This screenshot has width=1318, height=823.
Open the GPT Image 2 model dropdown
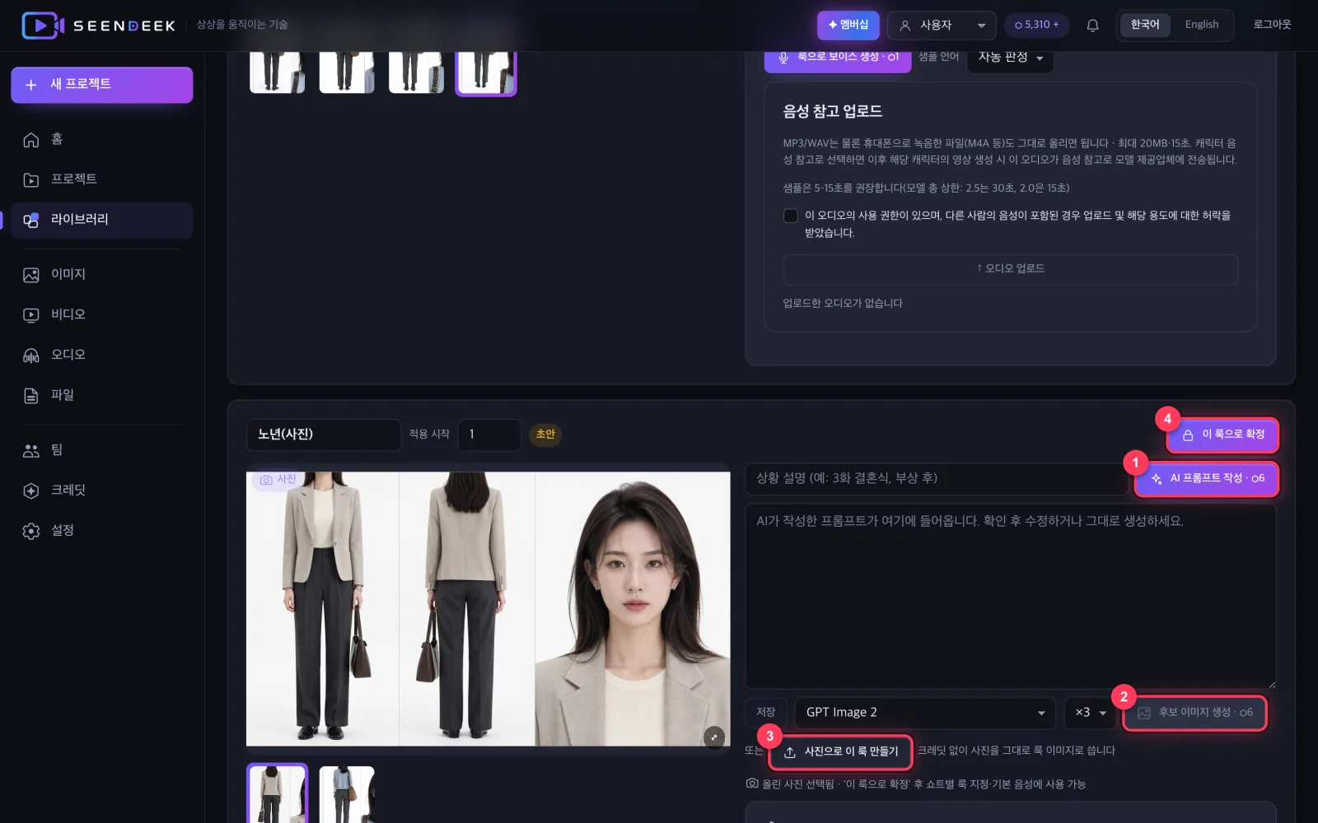924,713
